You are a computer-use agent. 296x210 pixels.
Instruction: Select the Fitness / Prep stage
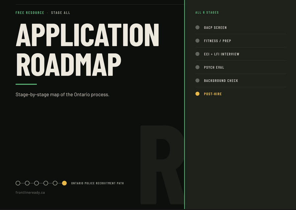coord(241,41)
